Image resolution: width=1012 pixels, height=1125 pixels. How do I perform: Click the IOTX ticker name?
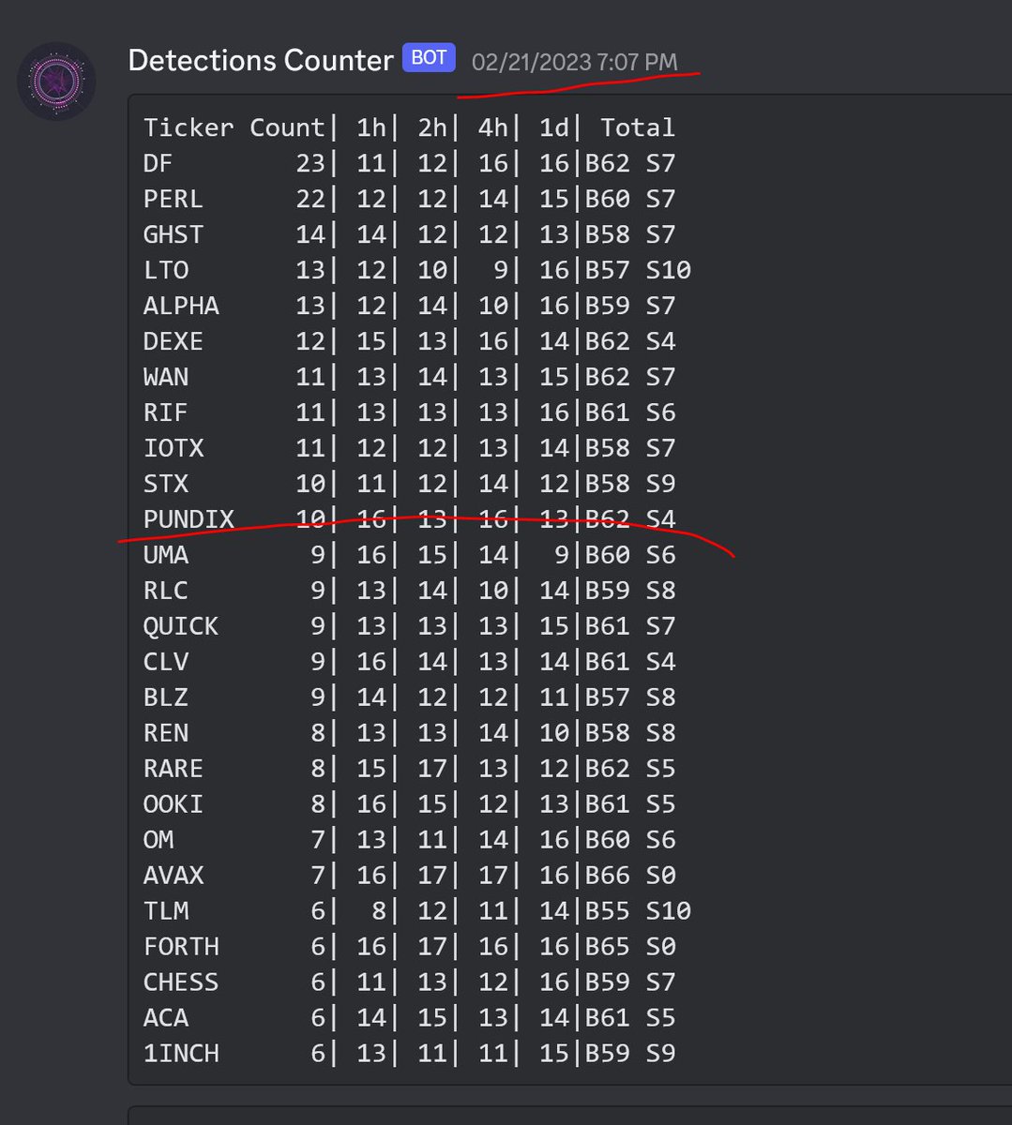[174, 448]
